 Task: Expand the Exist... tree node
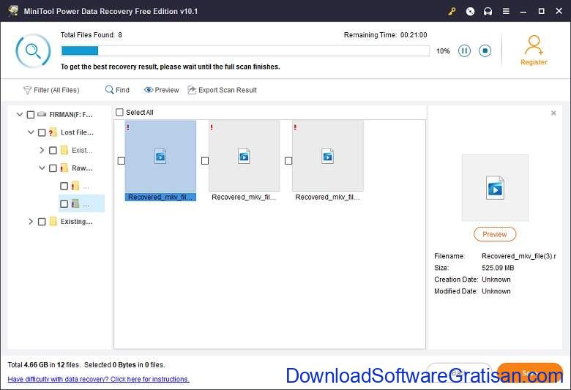pyautogui.click(x=42, y=151)
